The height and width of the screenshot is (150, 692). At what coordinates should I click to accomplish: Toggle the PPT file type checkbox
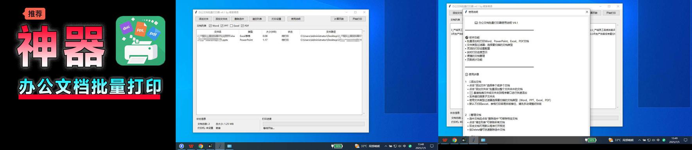pyautogui.click(x=222, y=26)
